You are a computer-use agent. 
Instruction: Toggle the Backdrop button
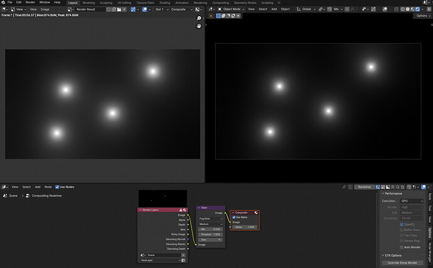(x=365, y=187)
